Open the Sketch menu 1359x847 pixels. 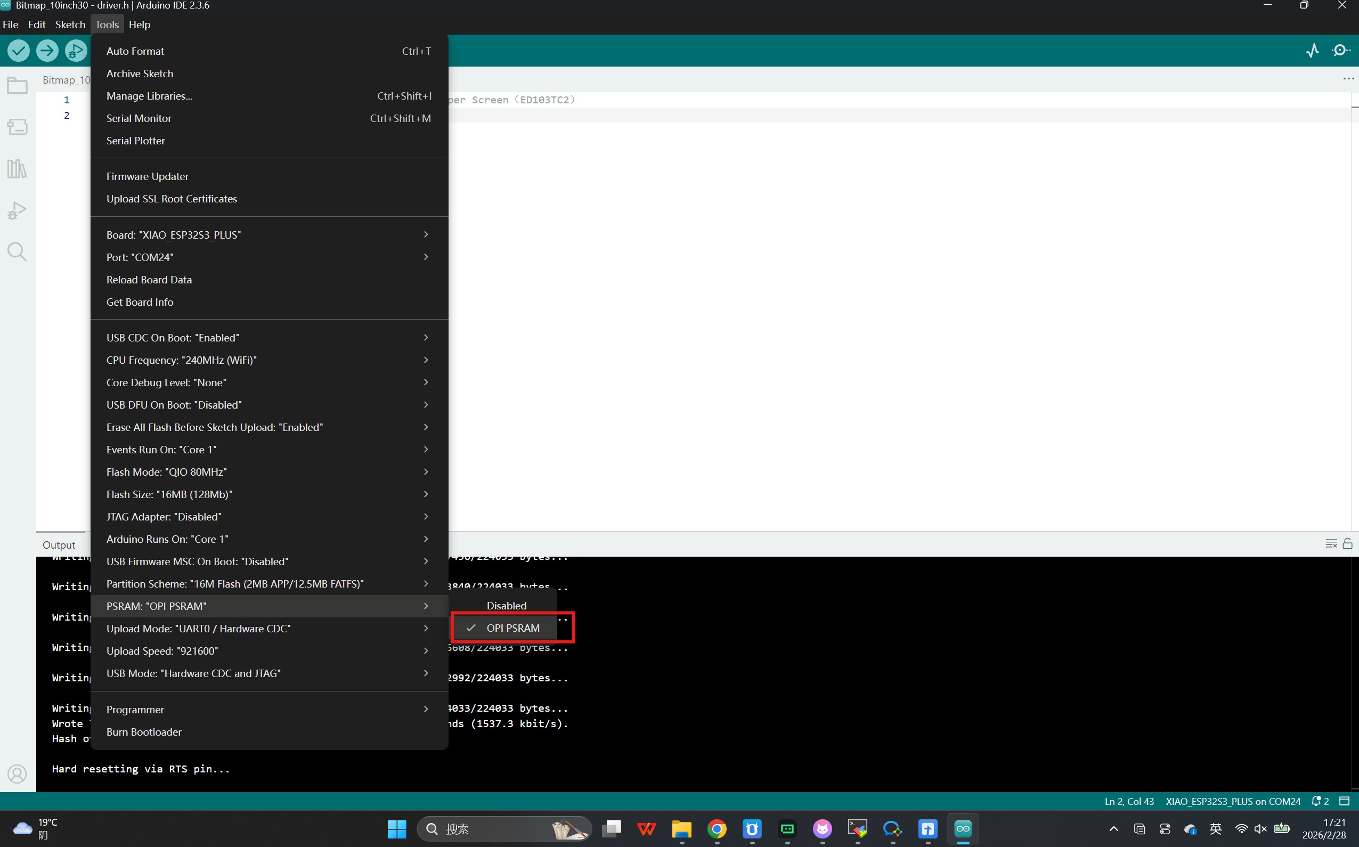70,25
